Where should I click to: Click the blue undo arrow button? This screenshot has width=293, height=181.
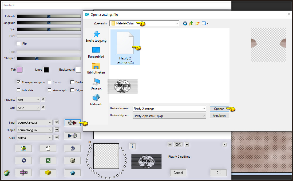(x=73, y=148)
